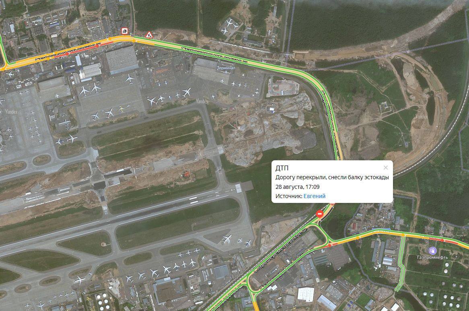Image resolution: width=469 pixels, height=311 pixels.
Task: Select the red no-entry road closed marker
Action: point(319,214)
